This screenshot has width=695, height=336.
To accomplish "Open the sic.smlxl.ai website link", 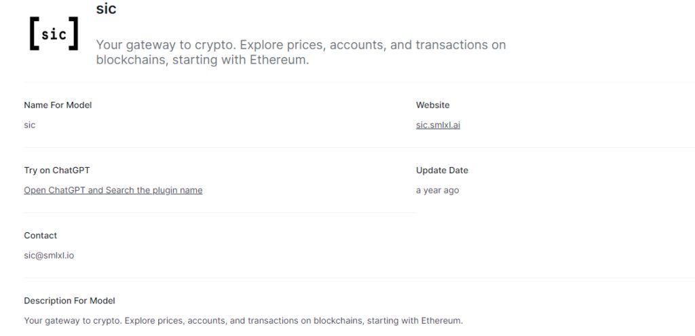I will (x=438, y=125).
